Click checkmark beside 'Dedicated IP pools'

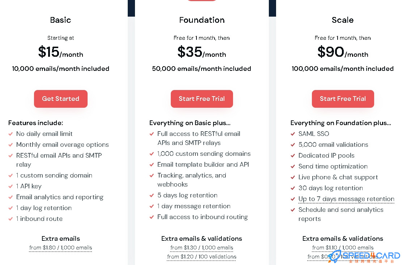(x=293, y=155)
